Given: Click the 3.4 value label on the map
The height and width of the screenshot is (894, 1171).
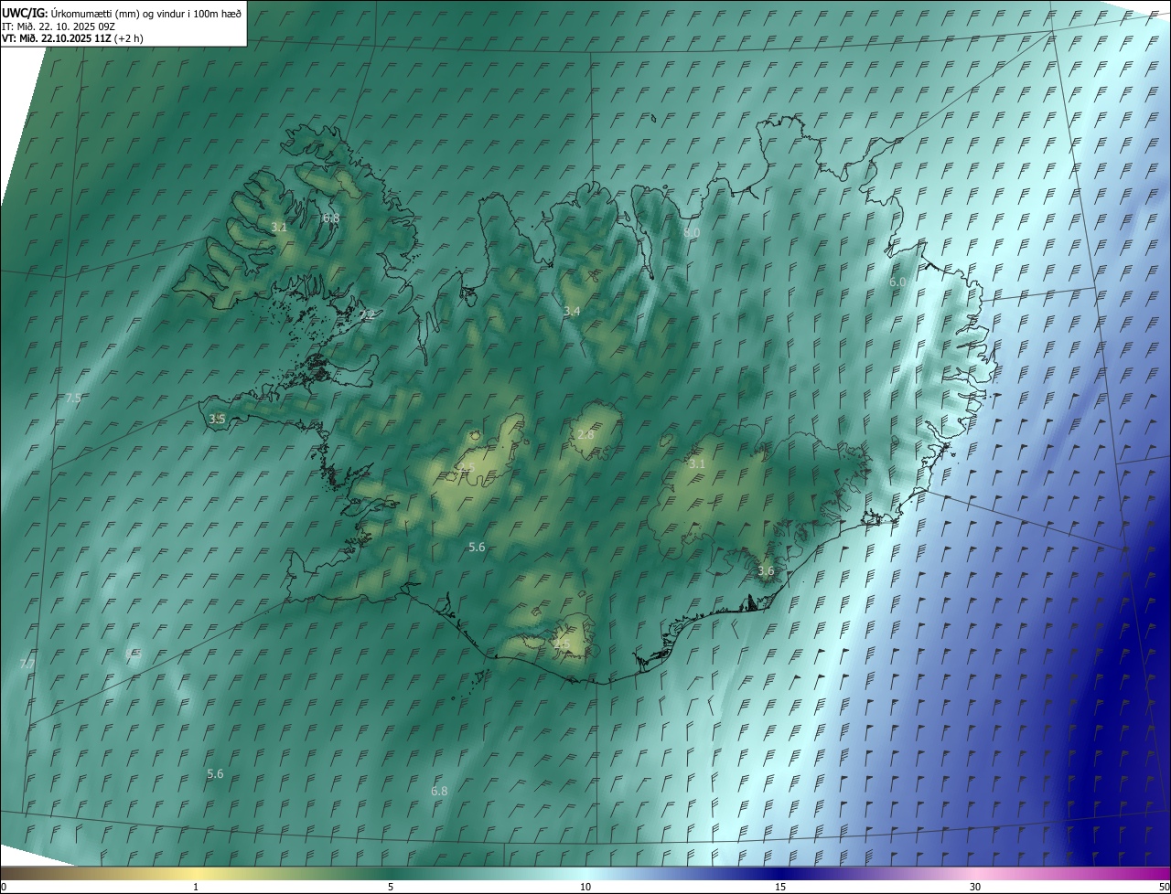Looking at the screenshot, I should [x=572, y=312].
